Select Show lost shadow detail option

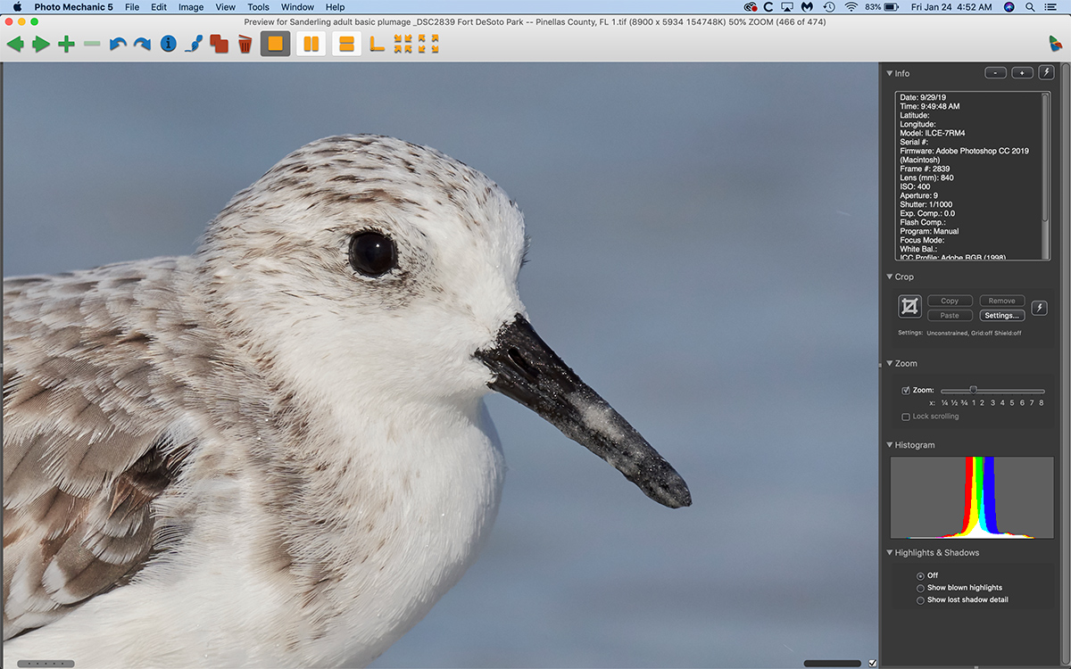click(x=920, y=600)
